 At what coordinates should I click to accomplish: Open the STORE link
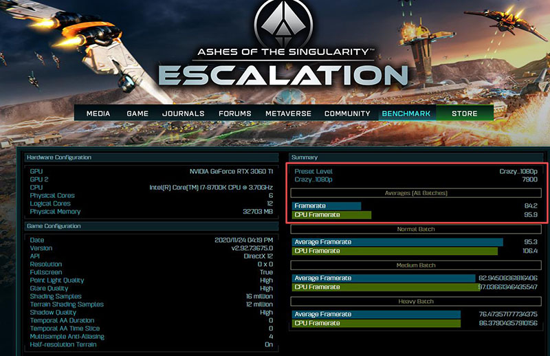[465, 113]
